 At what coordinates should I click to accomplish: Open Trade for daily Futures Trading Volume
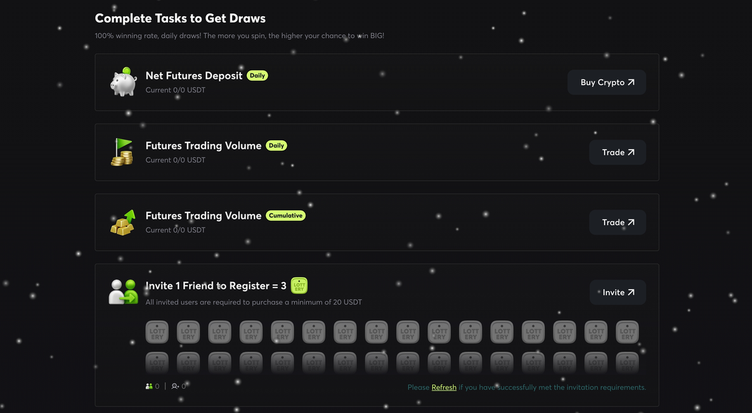(617, 152)
